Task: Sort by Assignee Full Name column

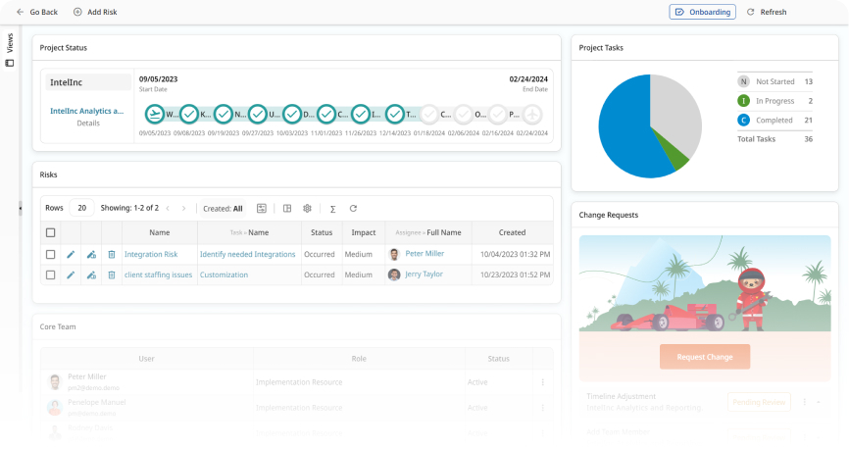Action: click(428, 232)
